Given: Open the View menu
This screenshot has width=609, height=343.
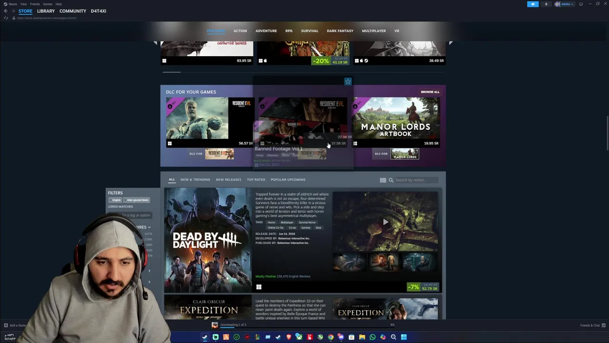Looking at the screenshot, I should point(23,4).
